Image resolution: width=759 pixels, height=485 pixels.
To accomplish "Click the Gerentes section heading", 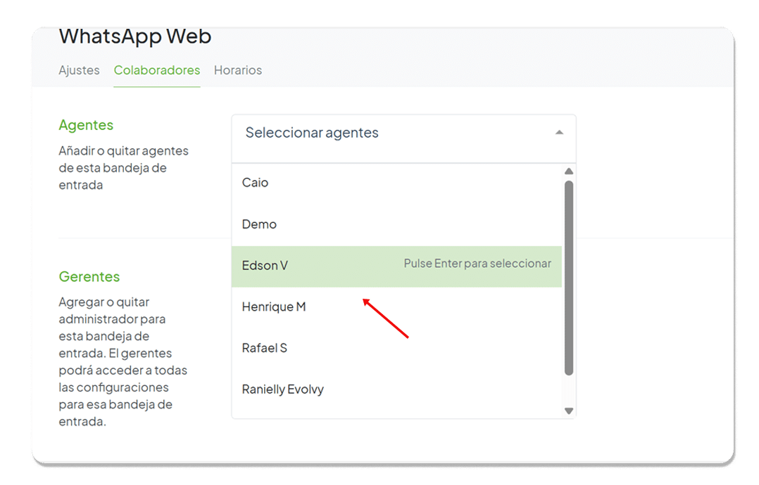I will (89, 276).
